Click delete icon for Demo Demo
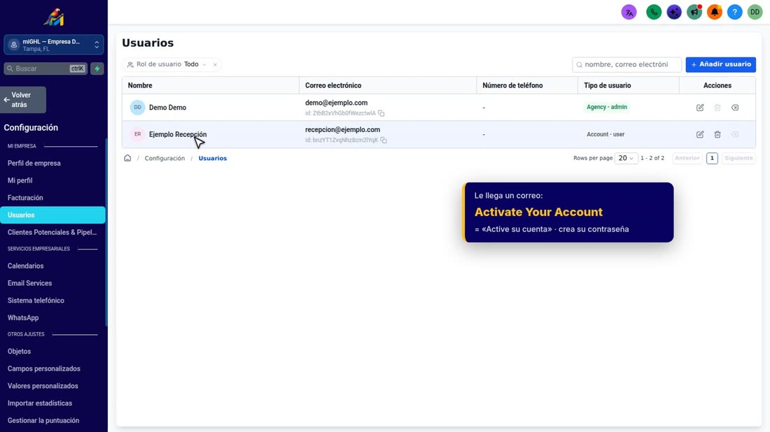The image size is (770, 432). coord(717,108)
